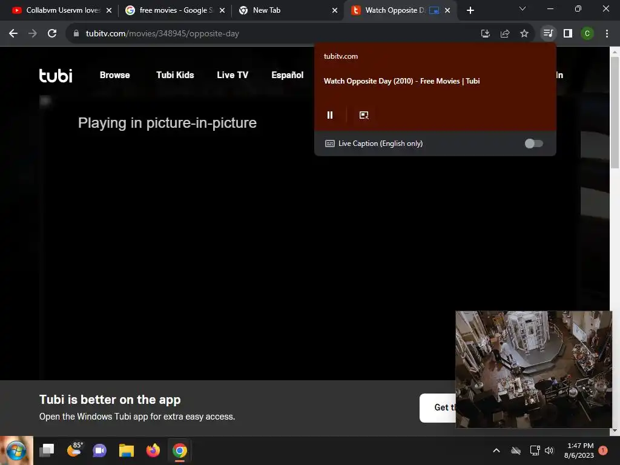Go to Tubi Kids section

[175, 75]
